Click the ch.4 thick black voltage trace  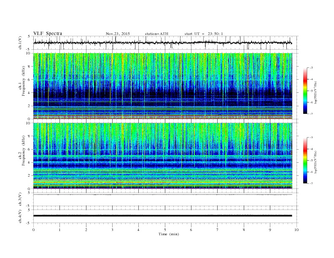162,216
